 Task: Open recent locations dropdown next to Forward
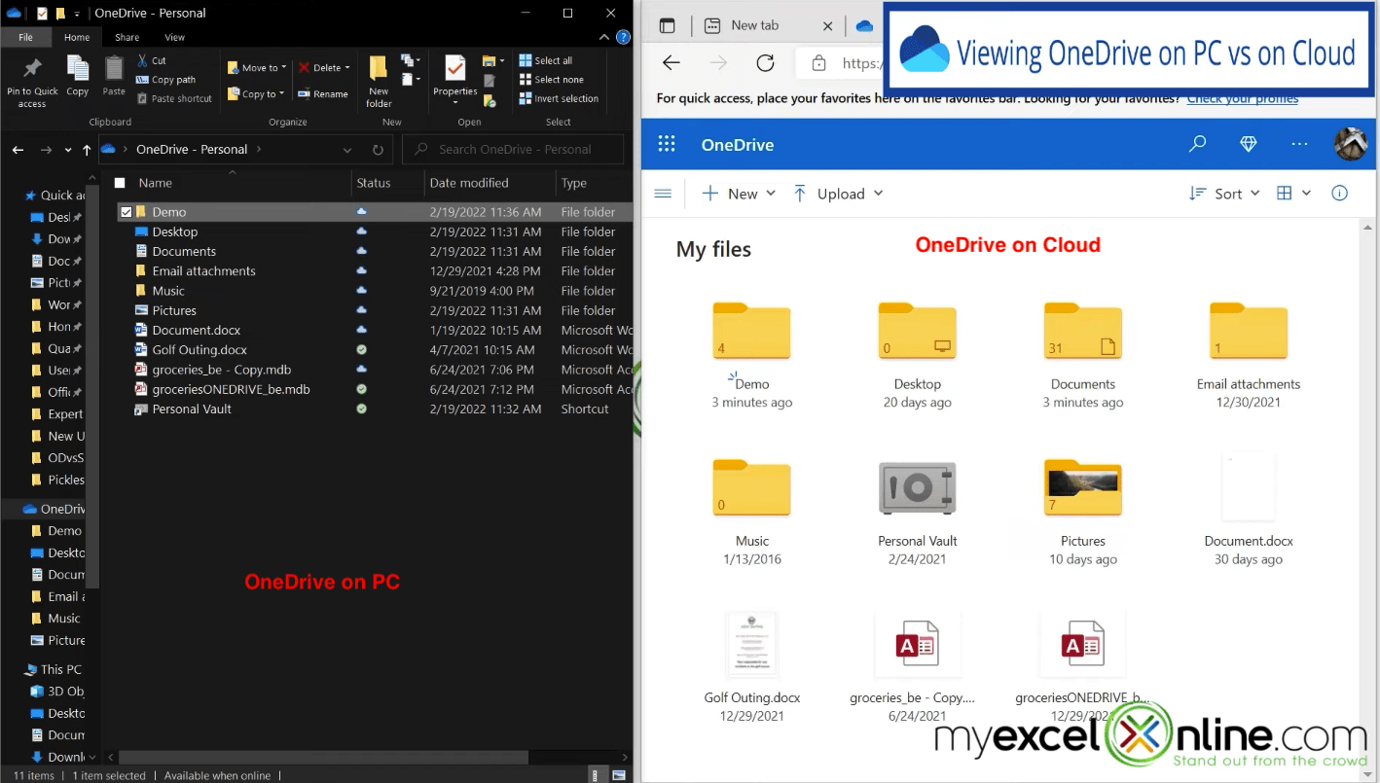tap(68, 150)
